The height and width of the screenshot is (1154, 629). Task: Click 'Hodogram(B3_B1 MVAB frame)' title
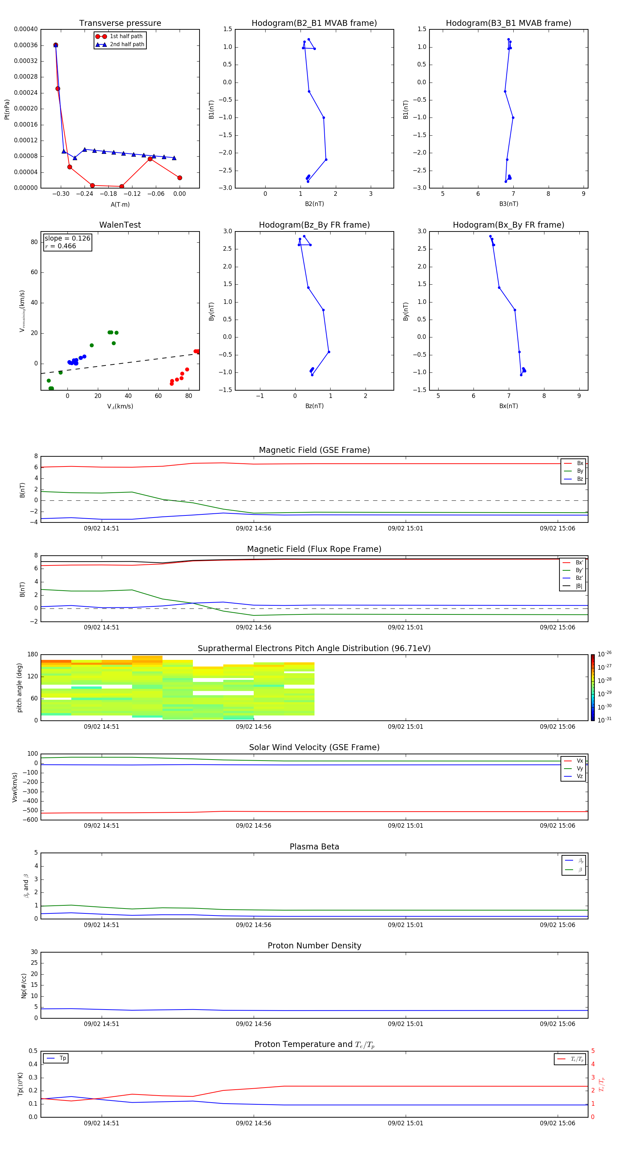508,23
